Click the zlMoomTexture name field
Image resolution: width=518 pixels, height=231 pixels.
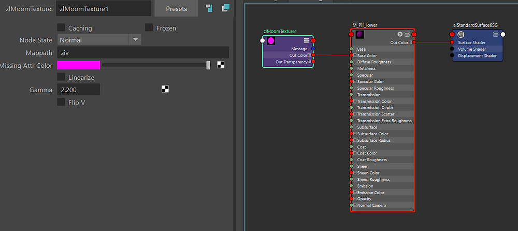[104, 9]
